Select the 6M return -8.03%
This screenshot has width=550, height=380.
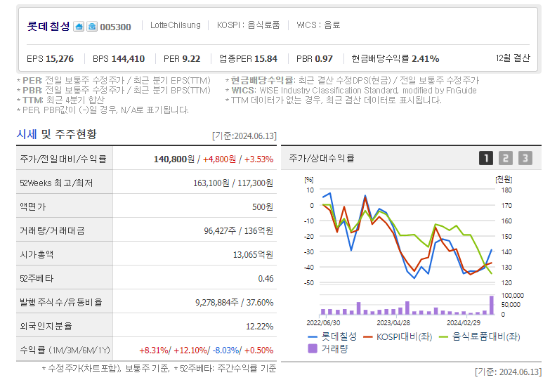tap(226, 350)
